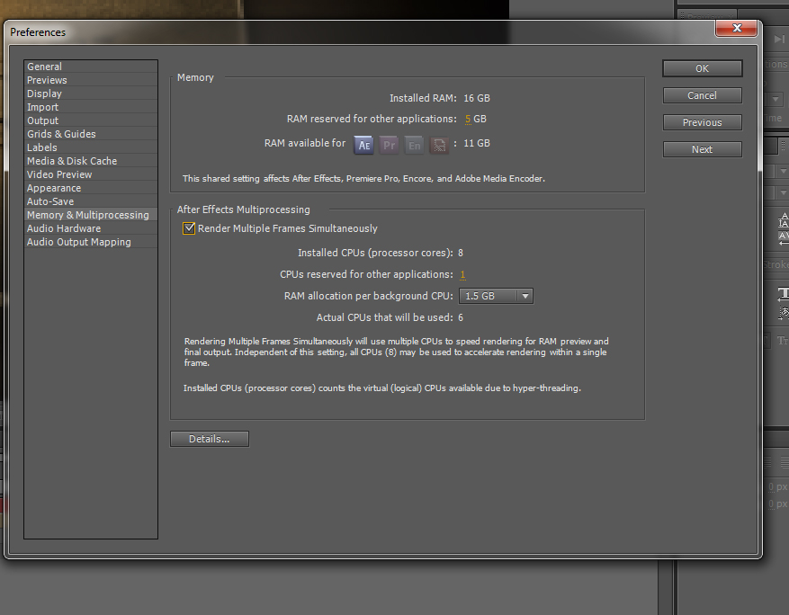Viewport: 789px width, 615px height.
Task: Uncheck Render Multiple Frames Simultaneously
Action: 189,228
